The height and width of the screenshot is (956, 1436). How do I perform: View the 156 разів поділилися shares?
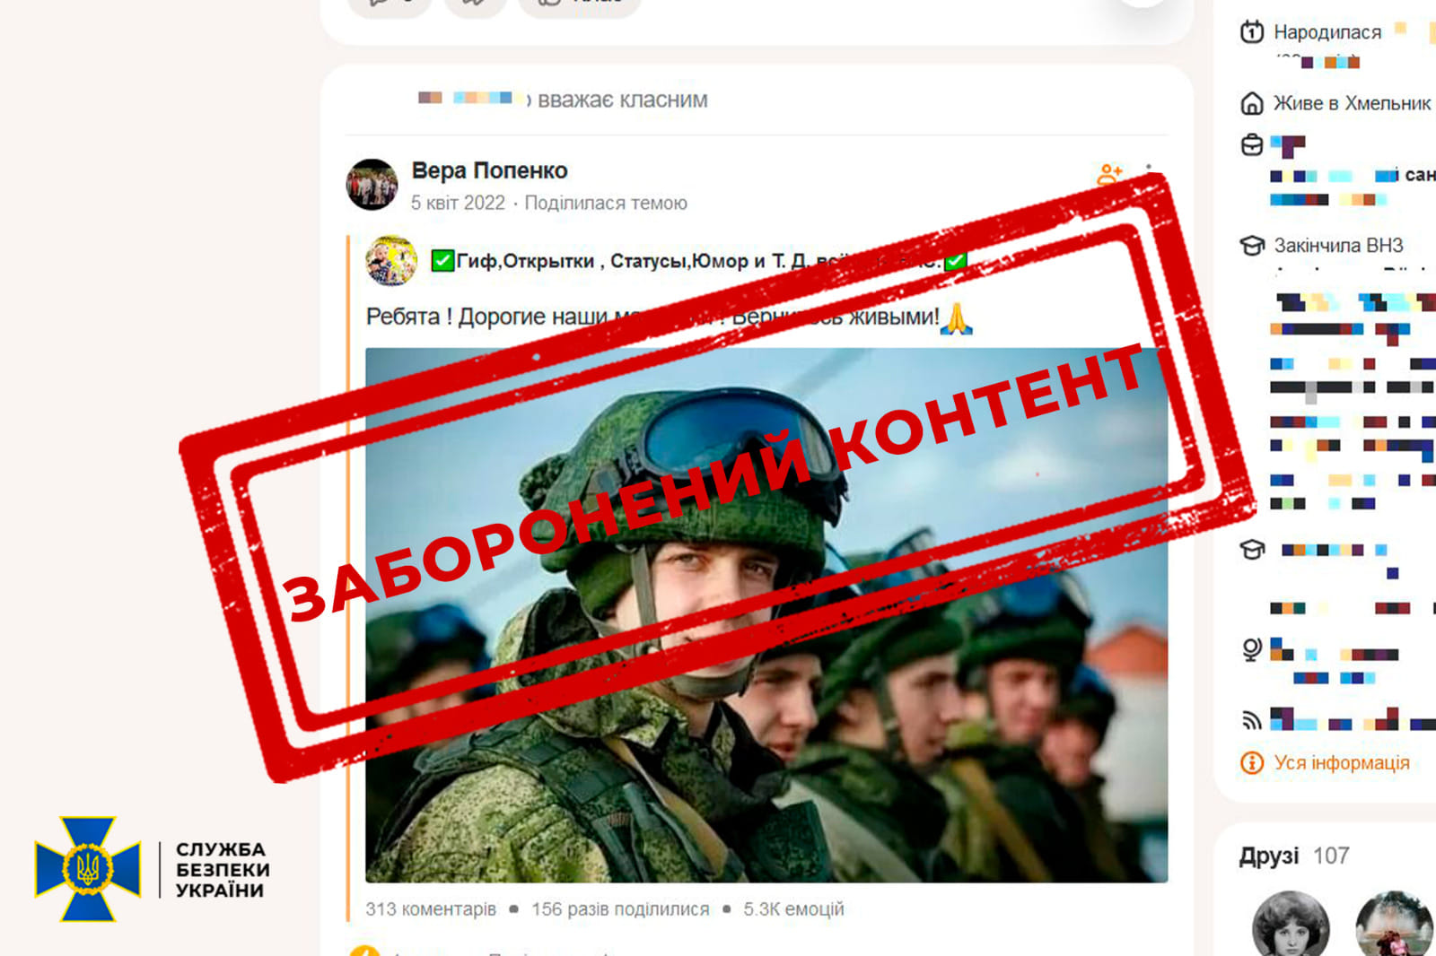click(620, 909)
